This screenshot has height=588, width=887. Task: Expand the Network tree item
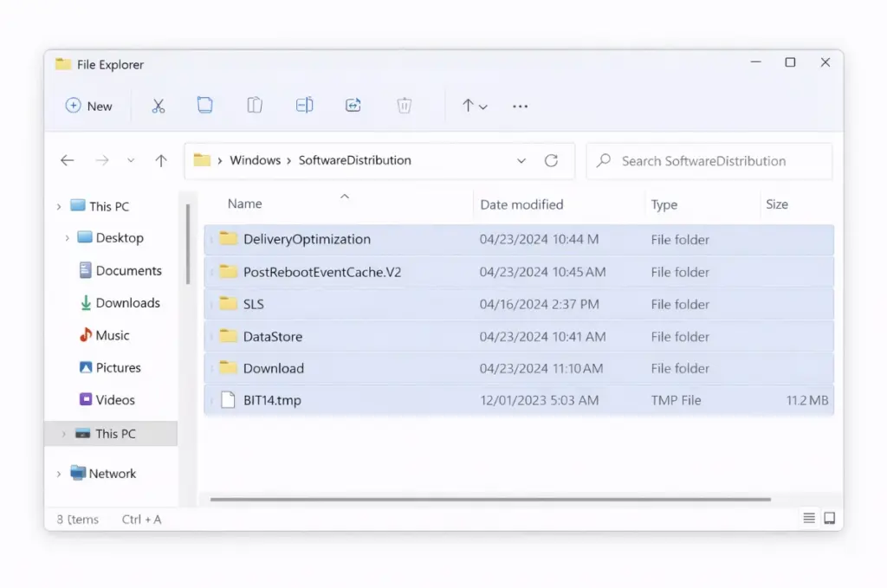click(x=58, y=474)
